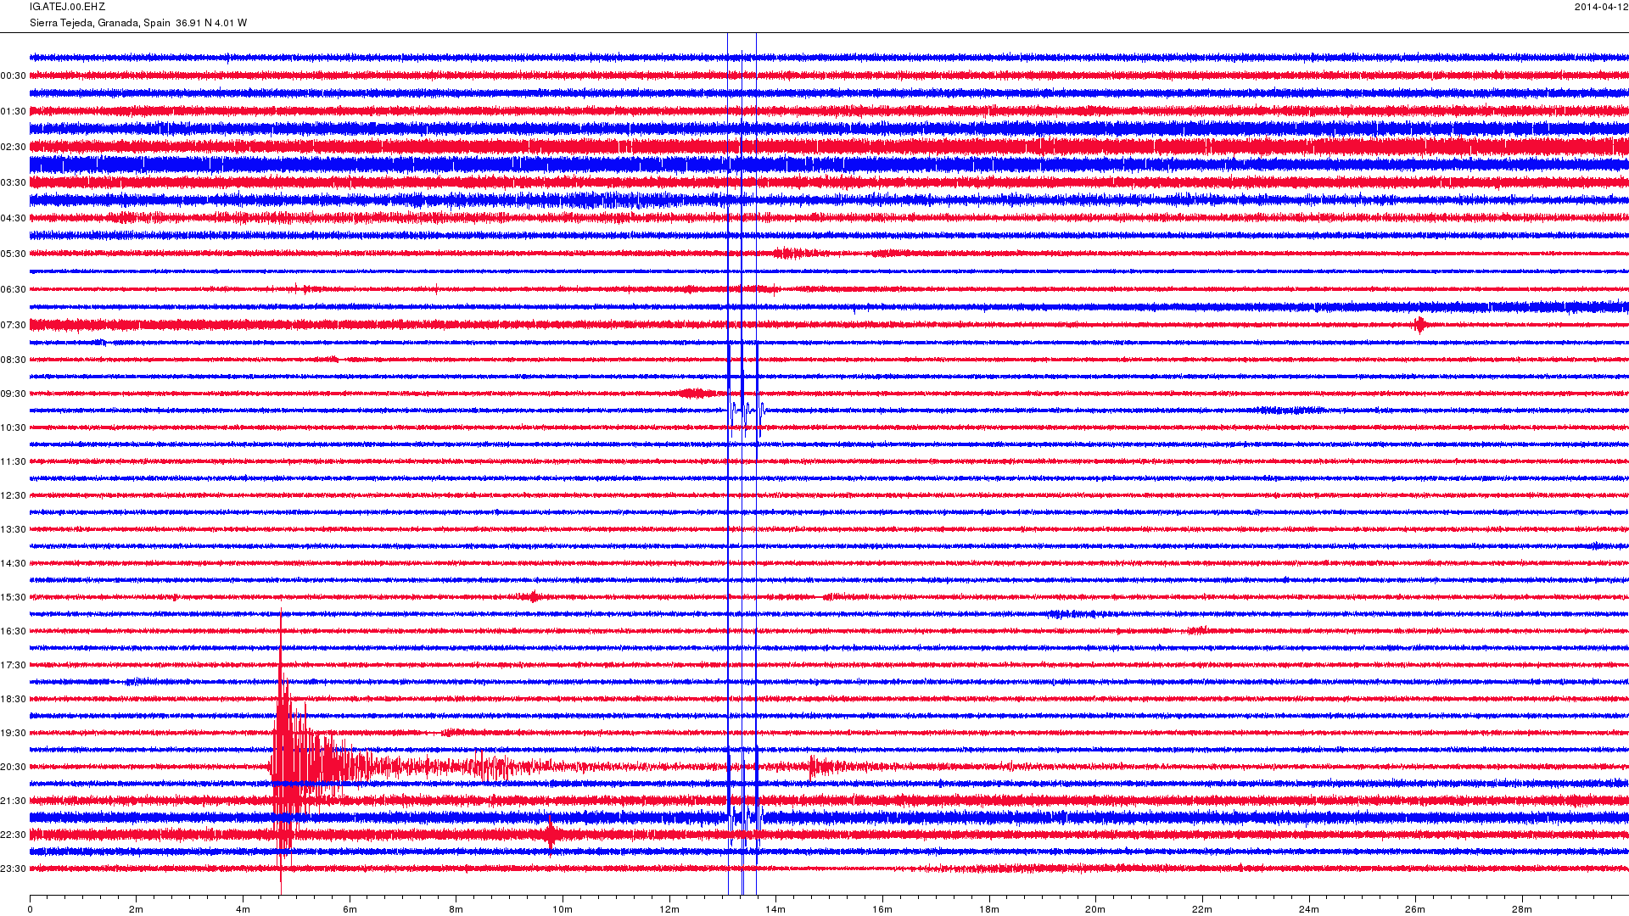Click the 22m axis tick label
The height and width of the screenshot is (916, 1629).
point(1202,909)
